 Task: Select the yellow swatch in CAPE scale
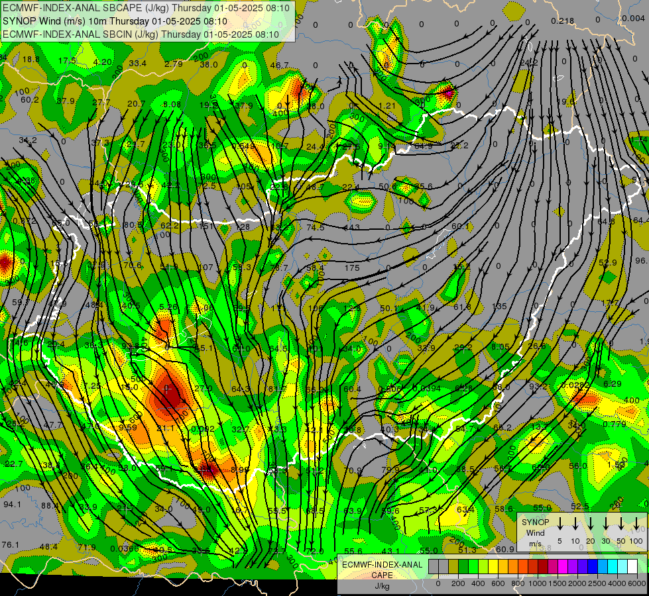coord(493,566)
